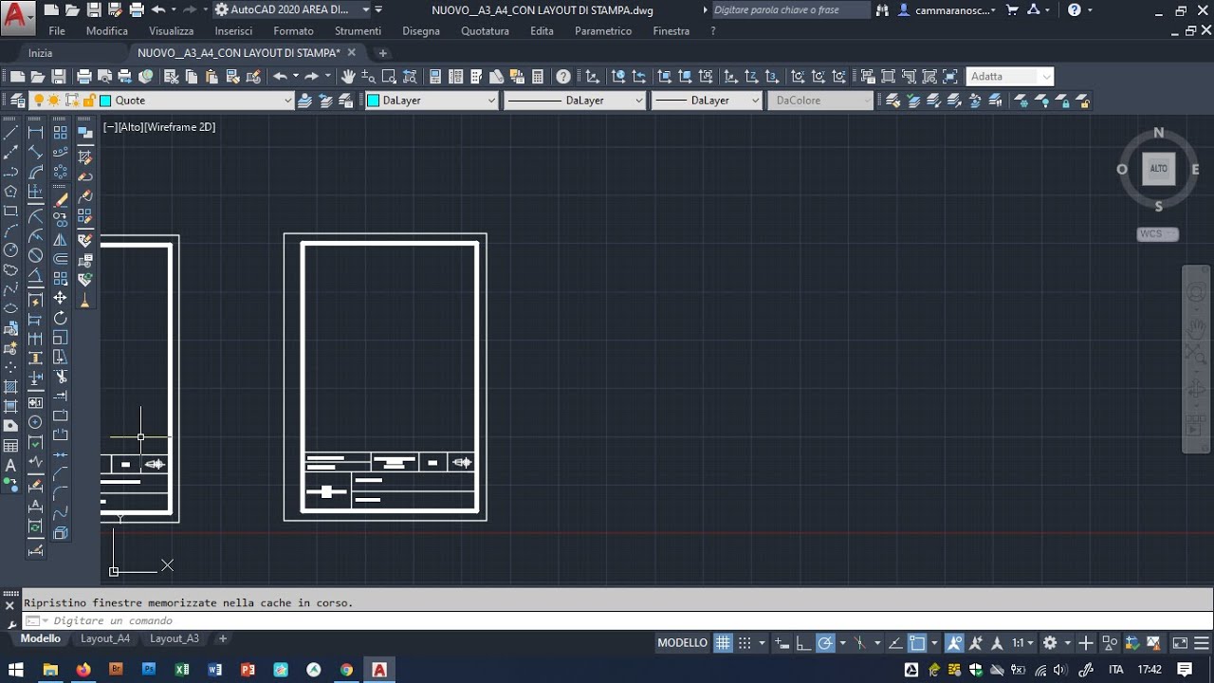This screenshot has width=1214, height=683.
Task: Toggle the drawing grid display in status bar
Action: tap(723, 643)
